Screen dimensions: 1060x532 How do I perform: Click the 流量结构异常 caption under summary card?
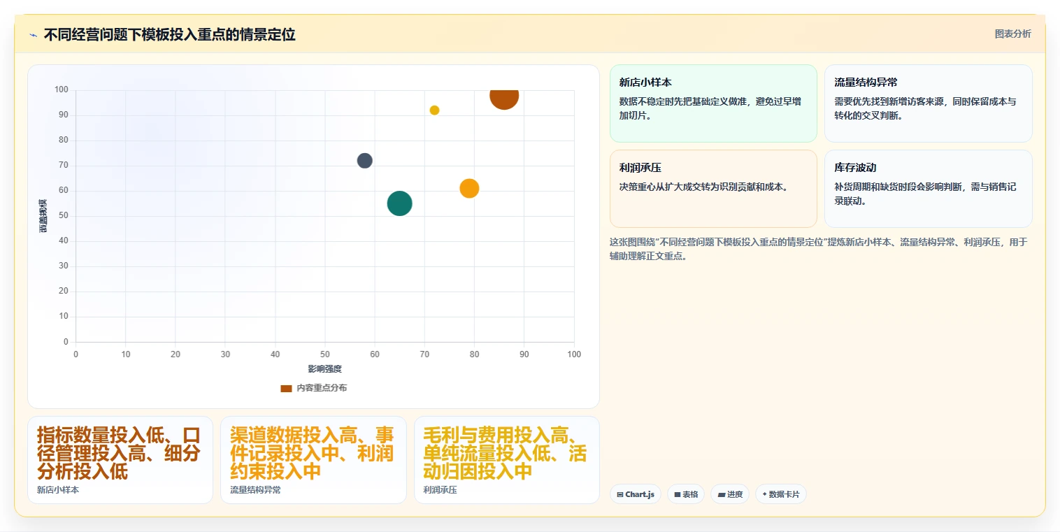pyautogui.click(x=255, y=490)
